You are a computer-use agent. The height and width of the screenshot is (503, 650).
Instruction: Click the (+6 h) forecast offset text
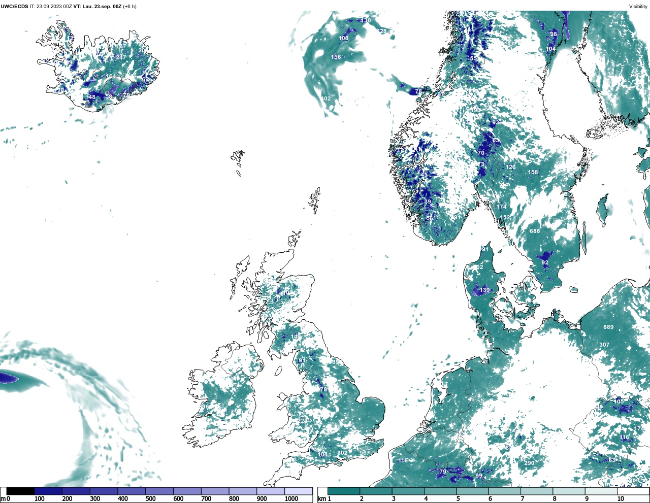click(130, 7)
